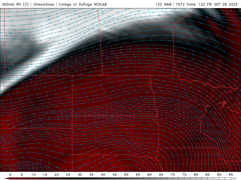The width and height of the screenshot is (241, 180).
Task: Click the 'Streamlines' header label
Action: (44, 4)
